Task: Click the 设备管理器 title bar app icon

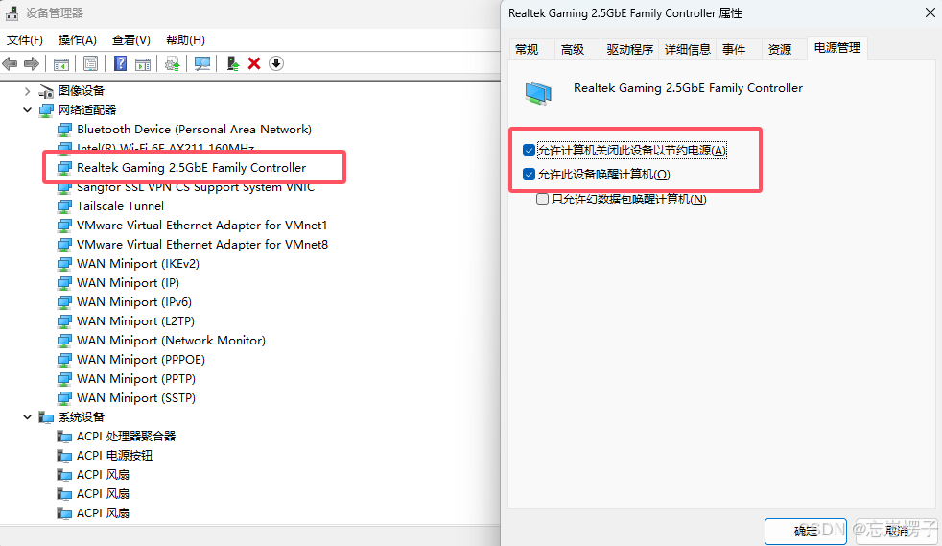Action: [12, 12]
